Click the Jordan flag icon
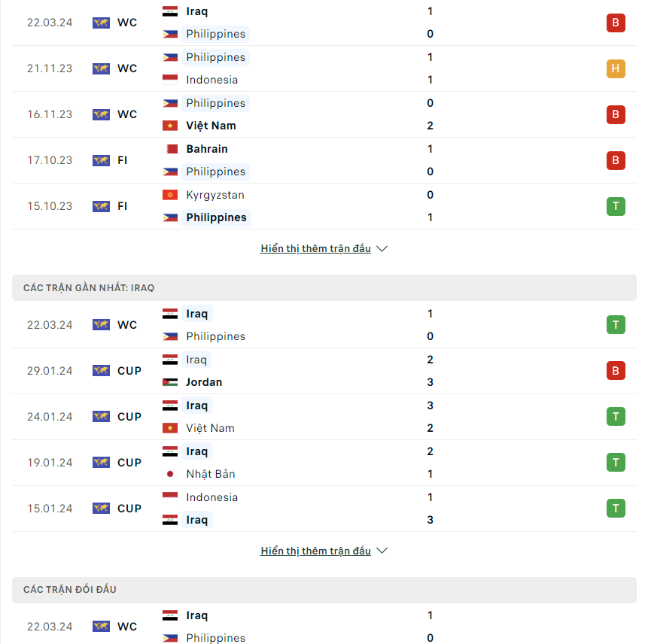 tap(170, 382)
